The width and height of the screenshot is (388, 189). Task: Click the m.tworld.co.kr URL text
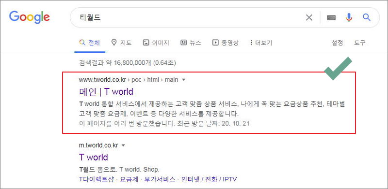(x=98, y=145)
